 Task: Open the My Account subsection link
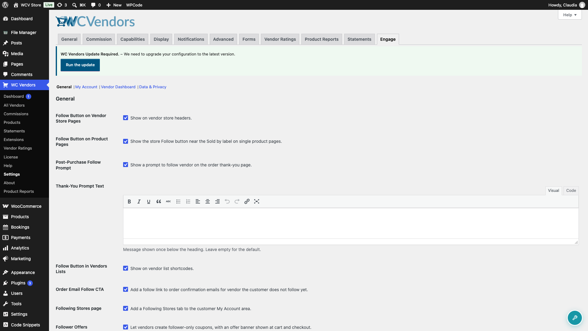pyautogui.click(x=86, y=87)
